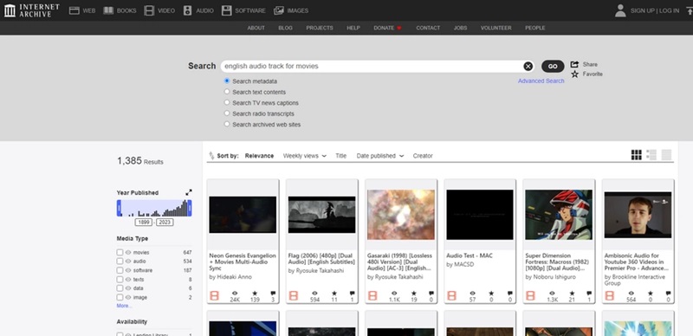Image resolution: width=693 pixels, height=336 pixels.
Task: Sort results by Relevance
Action: pos(259,156)
